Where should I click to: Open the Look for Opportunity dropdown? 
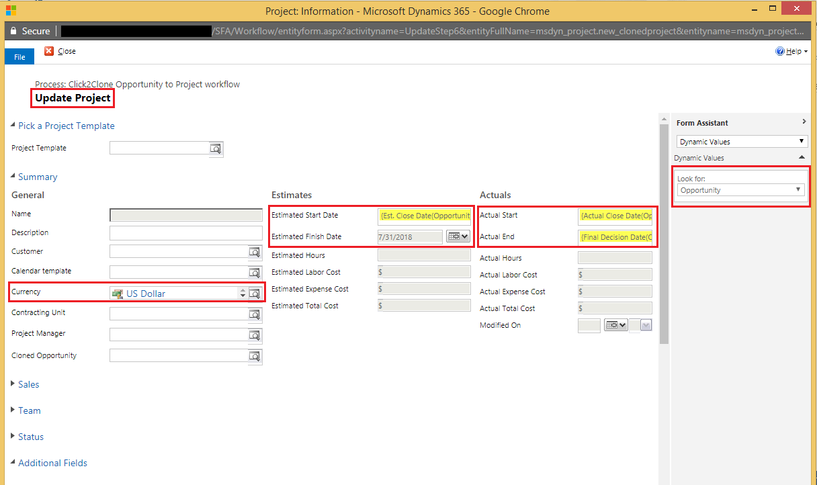pos(740,190)
